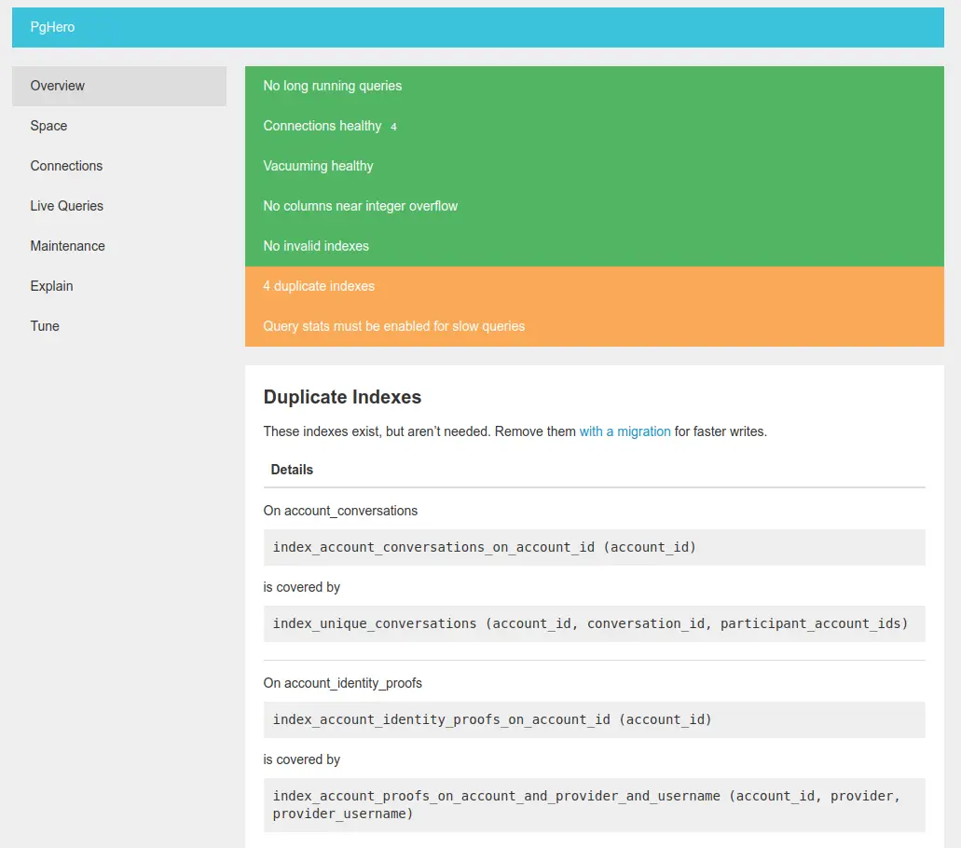Go to Connections in sidebar
This screenshot has height=848, width=961.
119,166
